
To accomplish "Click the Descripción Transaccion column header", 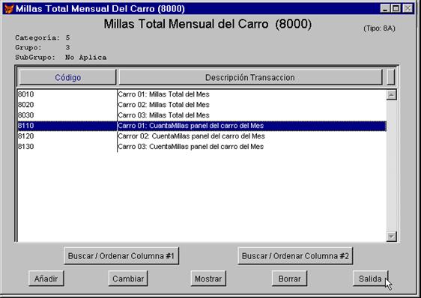I will click(x=250, y=77).
